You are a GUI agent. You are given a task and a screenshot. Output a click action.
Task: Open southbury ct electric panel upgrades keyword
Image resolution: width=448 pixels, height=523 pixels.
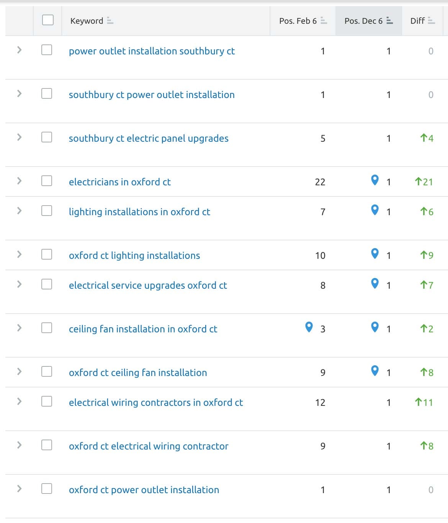[149, 138]
